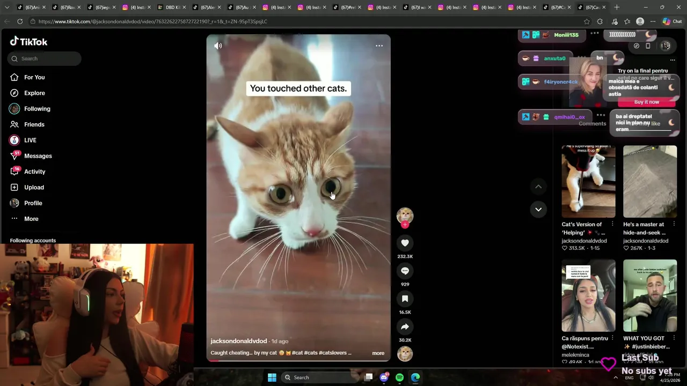The height and width of the screenshot is (386, 687).
Task: Open Discord from the taskbar
Action: [x=384, y=377]
